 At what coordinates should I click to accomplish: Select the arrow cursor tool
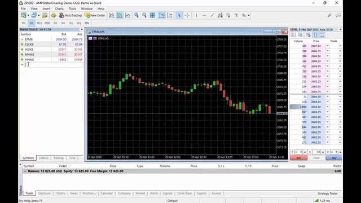point(179,15)
